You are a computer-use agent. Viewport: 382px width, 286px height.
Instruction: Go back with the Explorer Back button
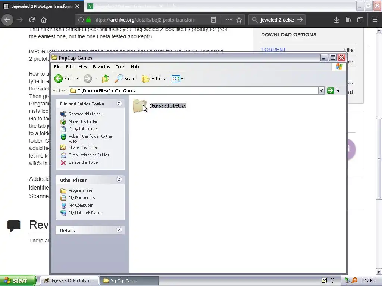point(63,79)
